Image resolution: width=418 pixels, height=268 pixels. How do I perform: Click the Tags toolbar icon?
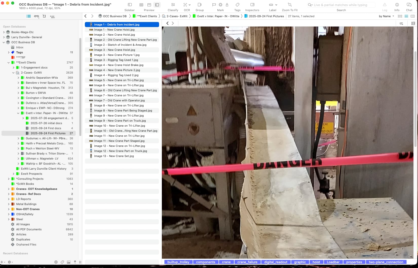click(x=237, y=5)
